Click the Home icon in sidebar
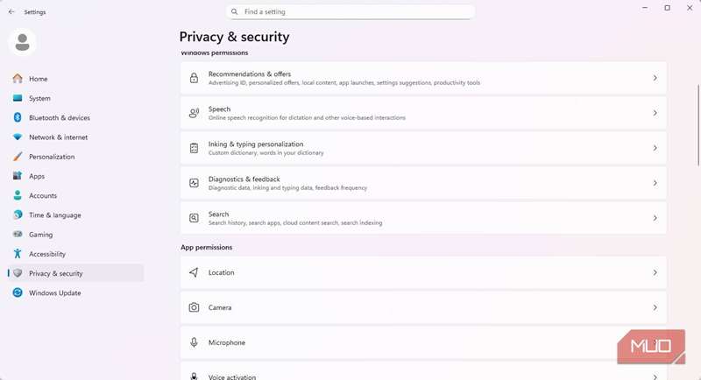The image size is (701, 380). click(x=18, y=79)
